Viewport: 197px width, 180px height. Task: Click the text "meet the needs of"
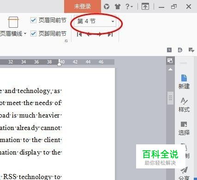tap(34, 103)
